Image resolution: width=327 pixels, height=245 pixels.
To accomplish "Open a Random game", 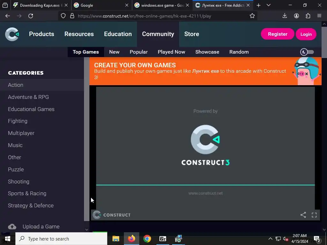I will coord(239,52).
